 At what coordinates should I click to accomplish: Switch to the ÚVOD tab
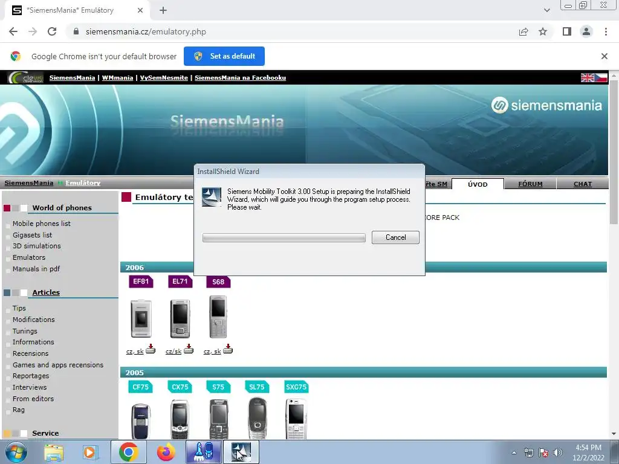[478, 184]
